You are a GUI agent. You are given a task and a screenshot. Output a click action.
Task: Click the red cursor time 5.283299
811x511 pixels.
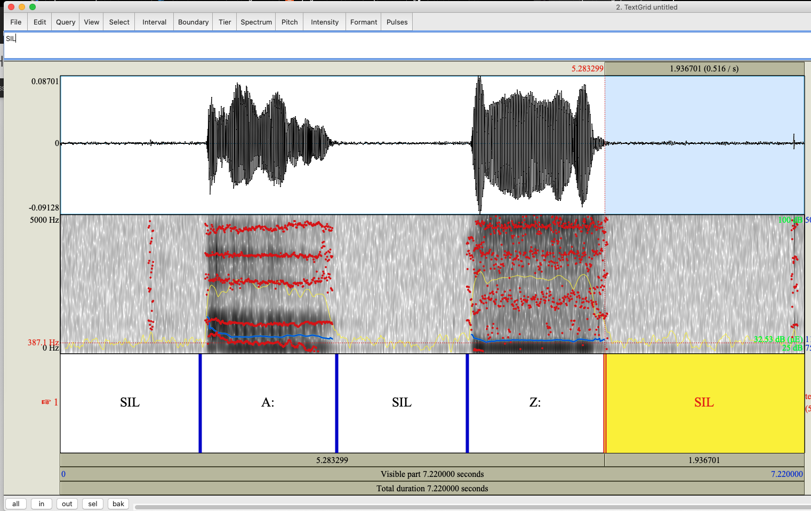click(x=587, y=68)
